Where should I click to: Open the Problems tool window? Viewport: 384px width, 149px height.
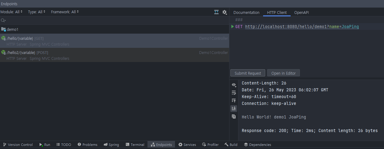87,145
